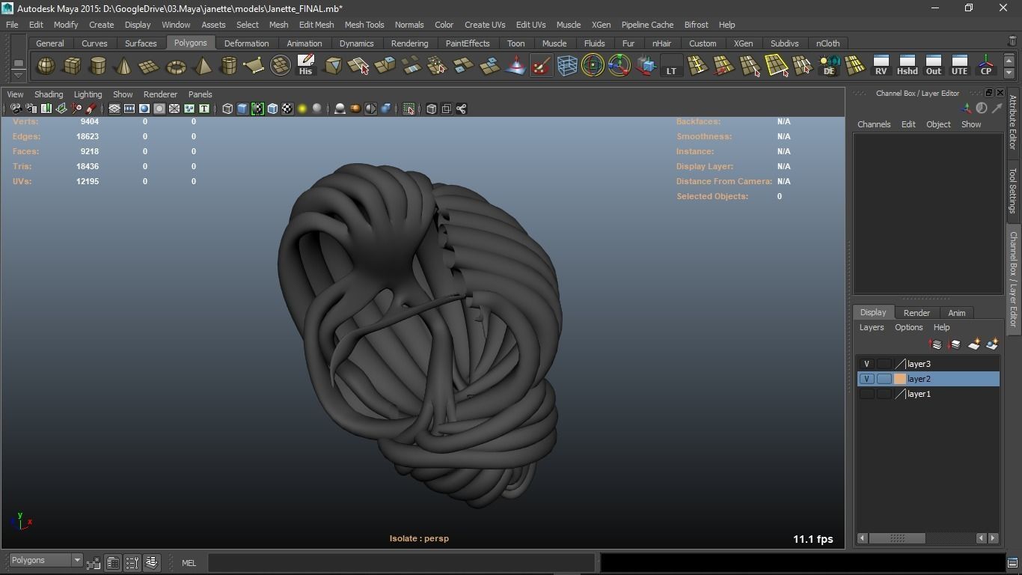The width and height of the screenshot is (1022, 575).
Task: Click the MEL script language label
Action: [189, 563]
